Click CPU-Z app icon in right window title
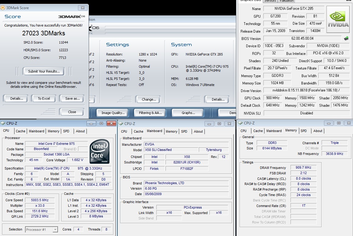The height and width of the screenshot is (236, 353). 240,123
